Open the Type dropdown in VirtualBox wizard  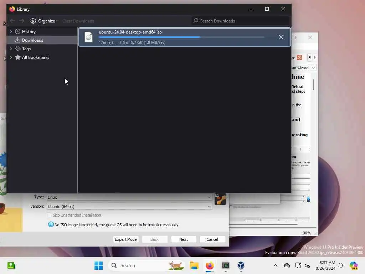tap(129, 197)
